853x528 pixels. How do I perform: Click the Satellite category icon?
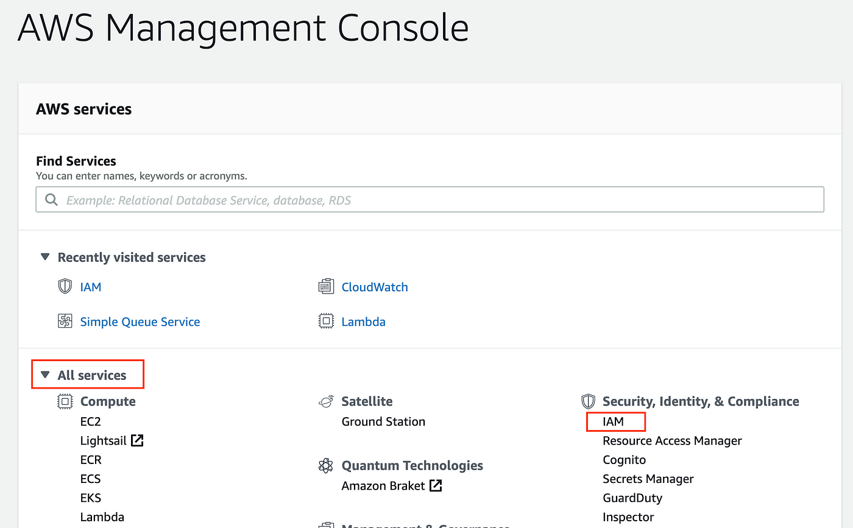tap(327, 401)
